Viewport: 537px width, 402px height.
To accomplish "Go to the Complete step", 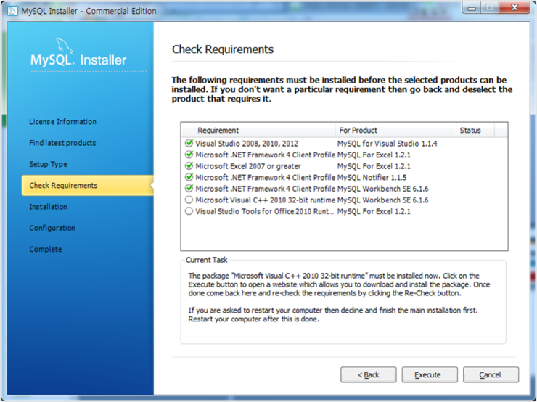I will 46,249.
